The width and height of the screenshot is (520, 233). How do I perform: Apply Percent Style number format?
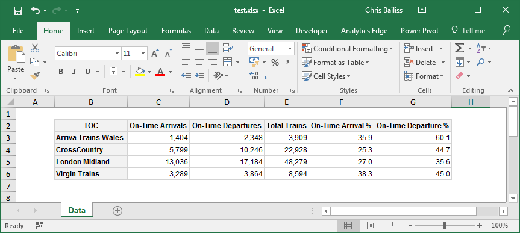tap(275, 62)
